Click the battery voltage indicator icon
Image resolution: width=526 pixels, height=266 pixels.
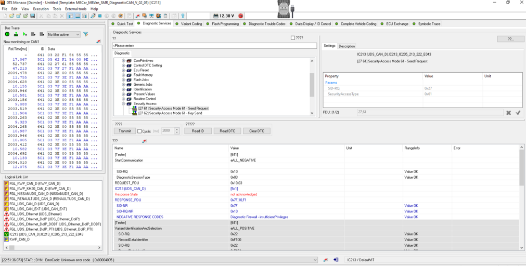[x=216, y=16]
